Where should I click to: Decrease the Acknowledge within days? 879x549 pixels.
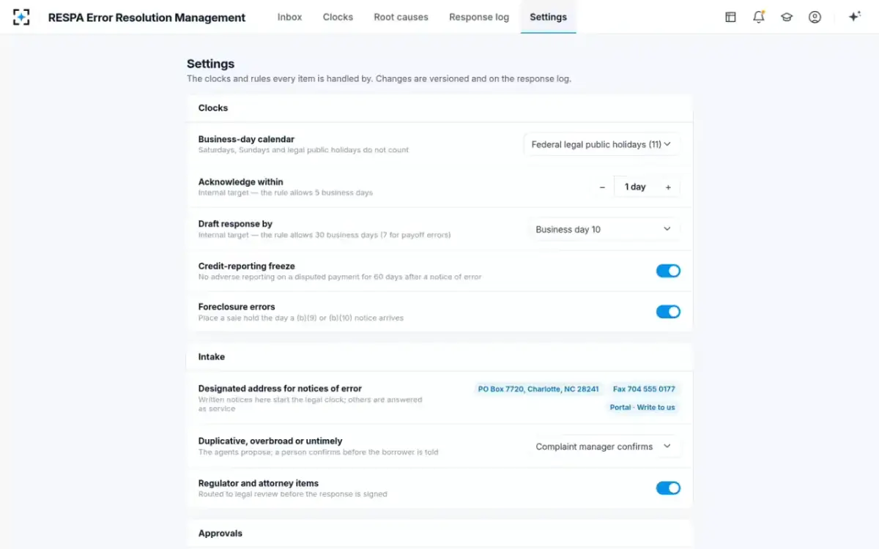602,187
